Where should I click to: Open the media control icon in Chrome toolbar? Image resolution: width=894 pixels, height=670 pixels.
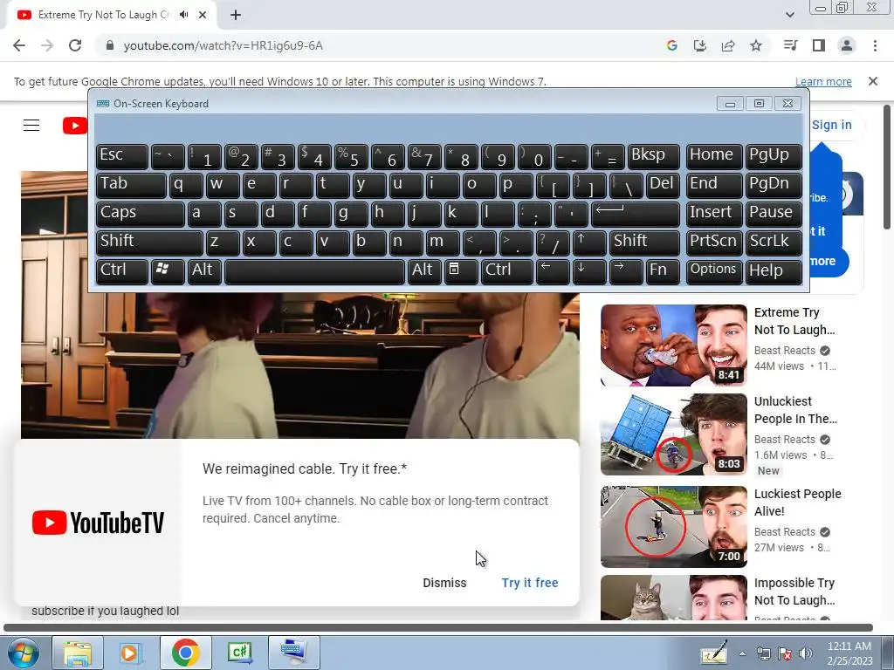[790, 45]
